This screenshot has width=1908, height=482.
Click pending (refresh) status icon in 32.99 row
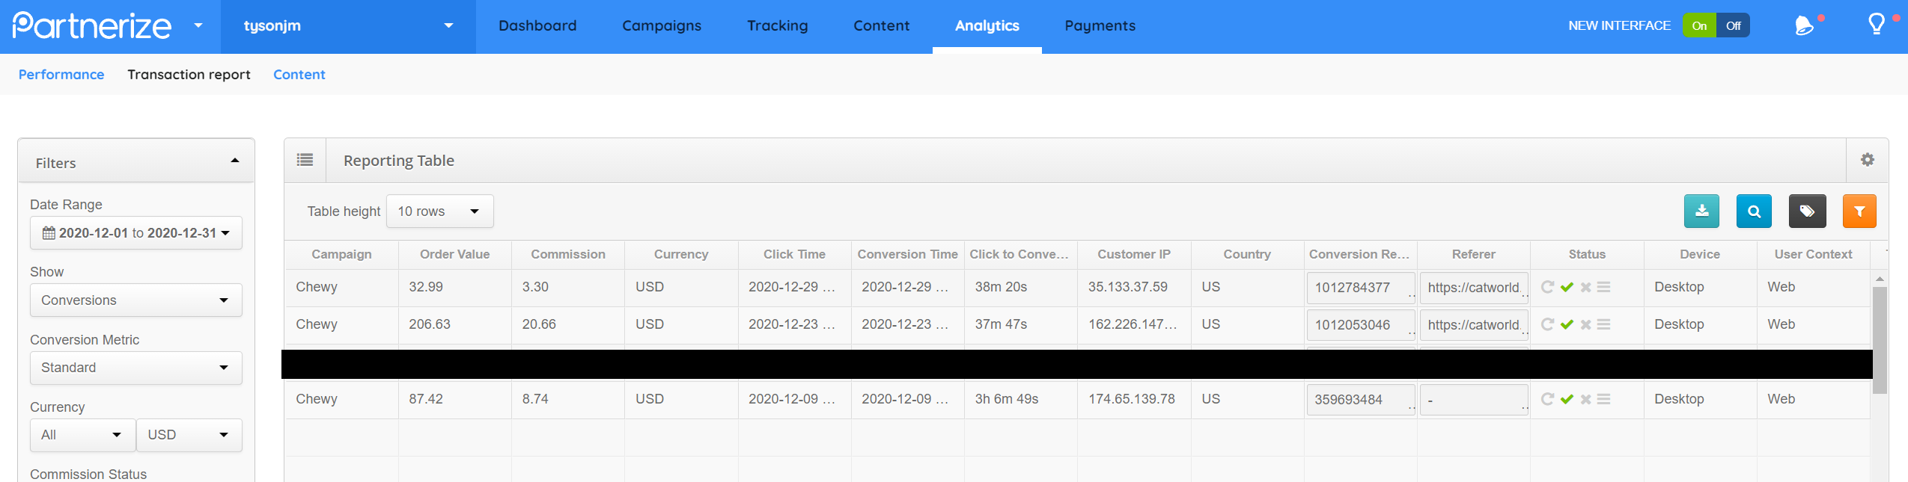(x=1547, y=287)
